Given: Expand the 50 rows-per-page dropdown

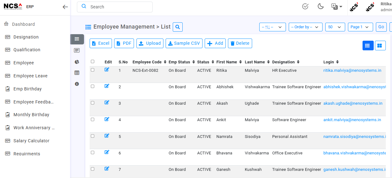Looking at the screenshot, I should pos(335,27).
